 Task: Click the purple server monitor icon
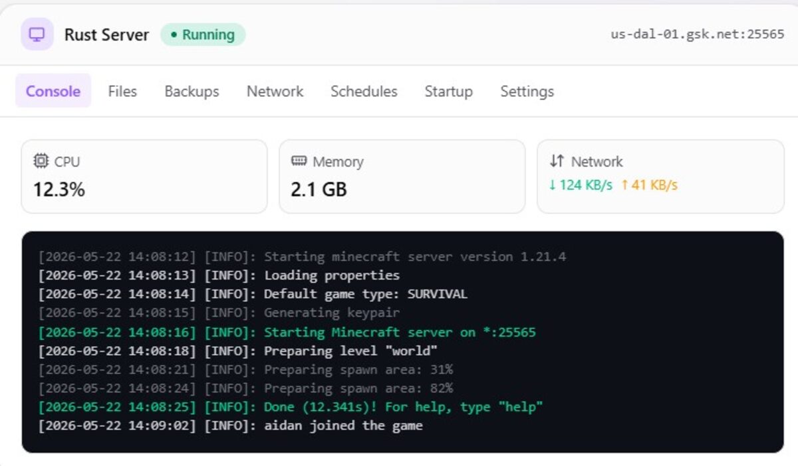pos(37,35)
